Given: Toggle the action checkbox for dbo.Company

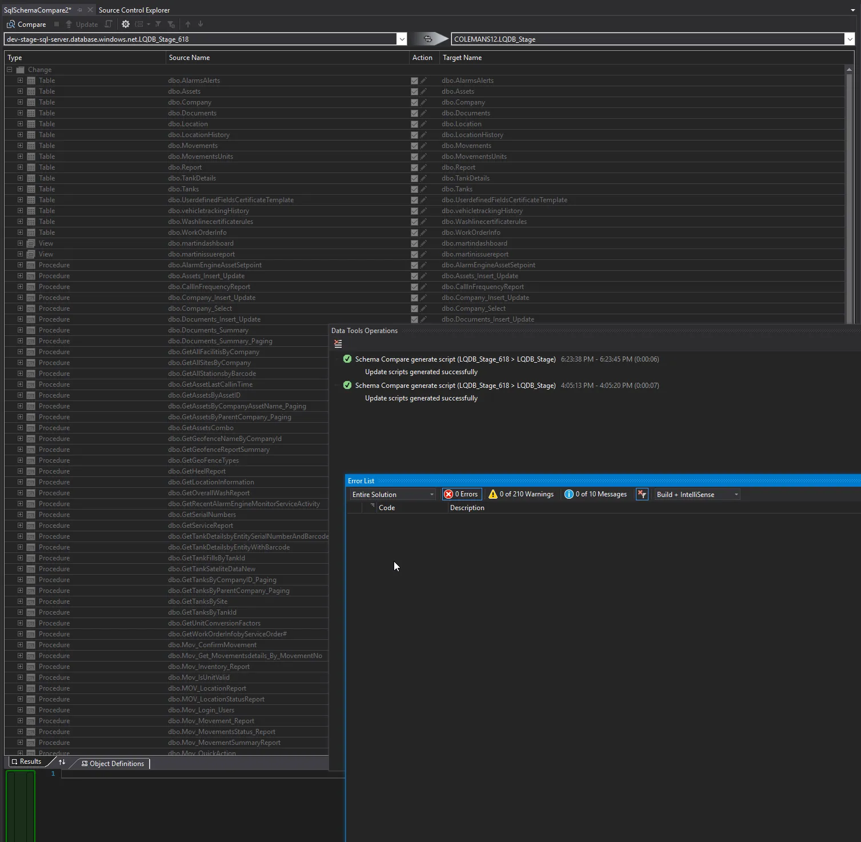Looking at the screenshot, I should (414, 102).
